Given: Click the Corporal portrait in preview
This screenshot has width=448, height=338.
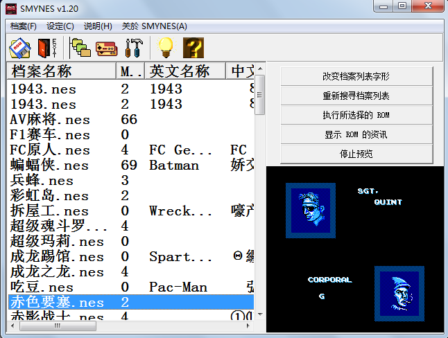Looking at the screenshot, I should 399,294.
